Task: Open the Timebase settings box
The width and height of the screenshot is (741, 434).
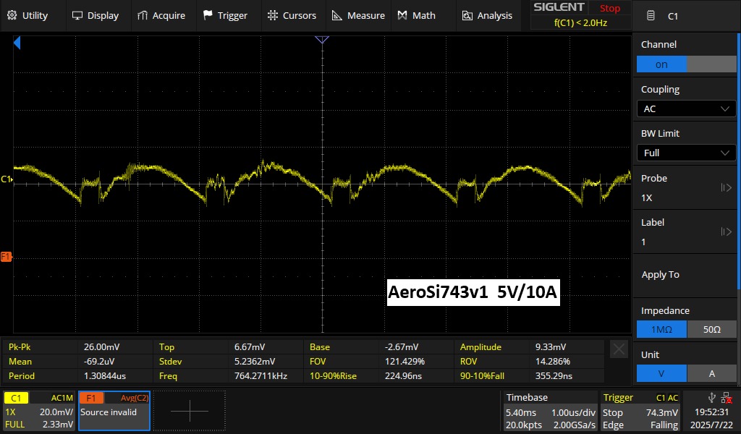Action: [550, 411]
